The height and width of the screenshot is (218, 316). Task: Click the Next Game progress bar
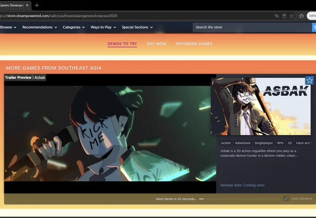[240, 199]
